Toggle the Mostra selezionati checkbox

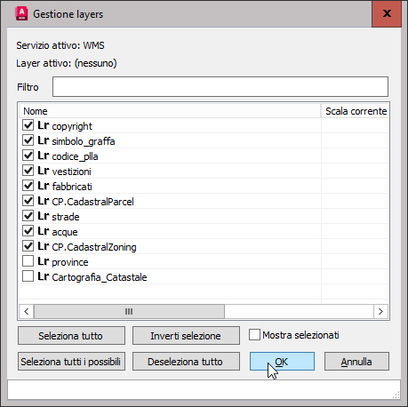coord(254,335)
